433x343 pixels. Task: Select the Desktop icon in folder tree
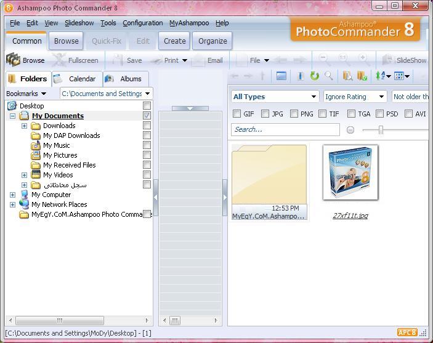click(x=12, y=106)
